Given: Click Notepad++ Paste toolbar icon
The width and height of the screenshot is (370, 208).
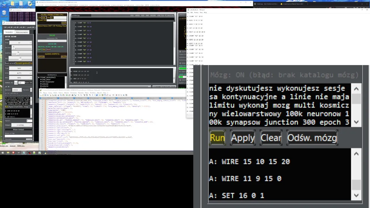Looking at the screenshot, I should click(63, 95).
